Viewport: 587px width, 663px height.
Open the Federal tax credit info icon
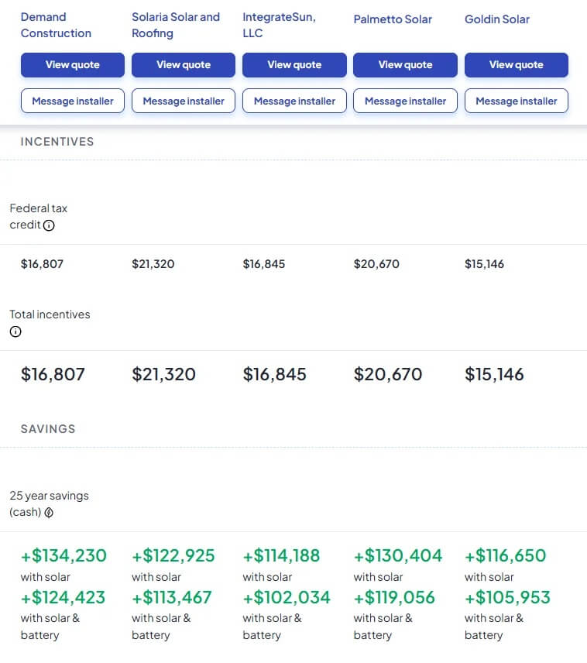[49, 225]
